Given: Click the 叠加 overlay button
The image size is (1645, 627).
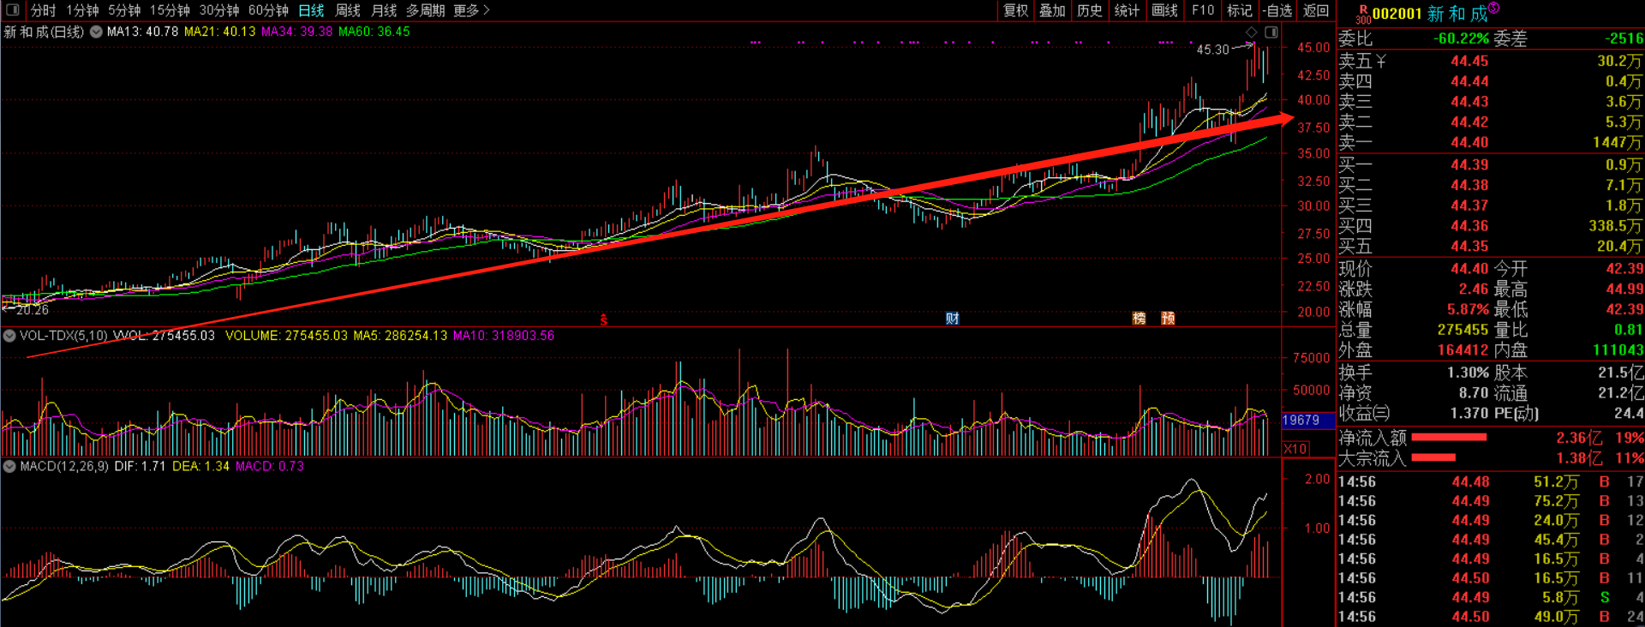Looking at the screenshot, I should pos(1052,10).
